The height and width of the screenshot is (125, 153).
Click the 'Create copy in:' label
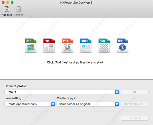pos(67,98)
